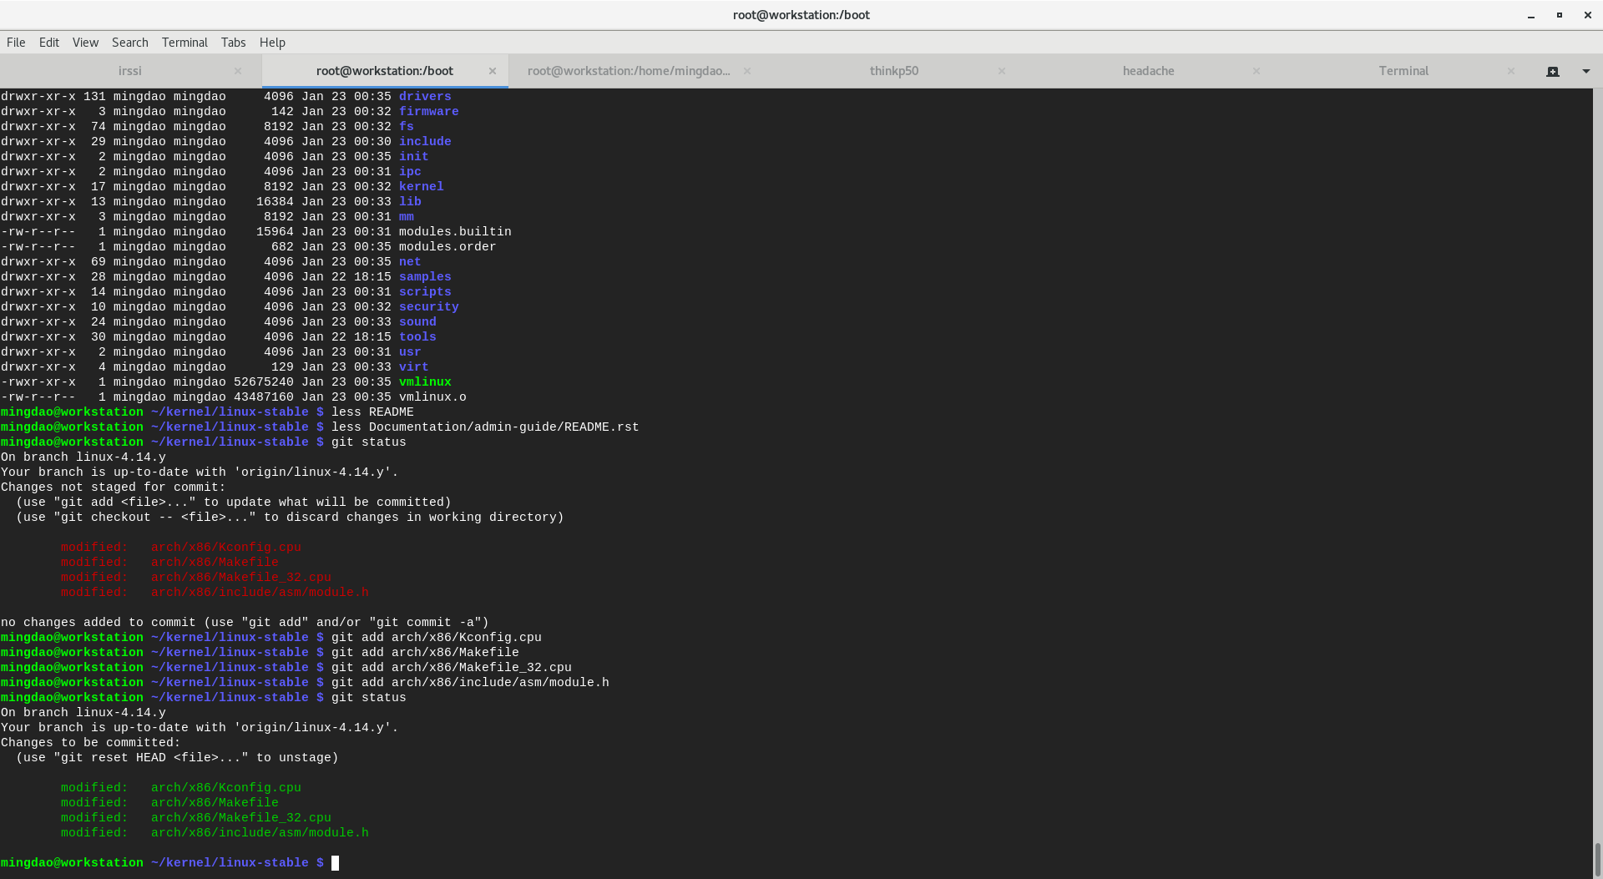1603x879 pixels.
Task: Open the Help menu
Action: tap(272, 43)
